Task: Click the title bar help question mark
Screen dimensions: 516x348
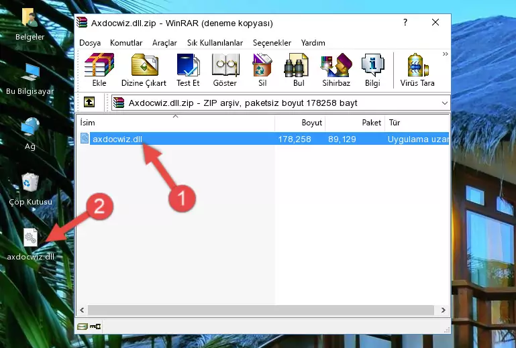Action: pos(405,22)
